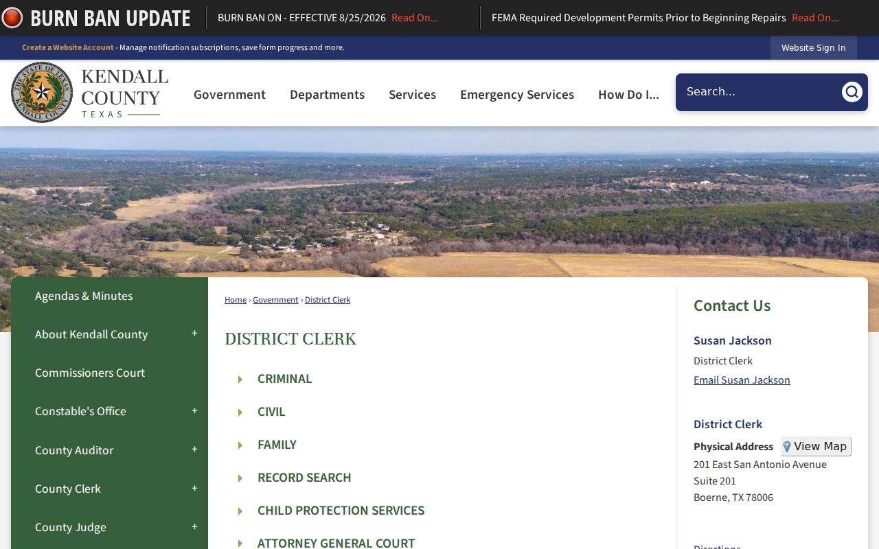Image resolution: width=879 pixels, height=549 pixels.
Task: Click the District Clerk breadcrumb link
Action: [x=328, y=300]
